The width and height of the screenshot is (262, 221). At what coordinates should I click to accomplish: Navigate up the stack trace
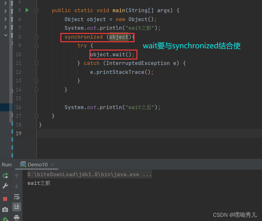click(17, 175)
